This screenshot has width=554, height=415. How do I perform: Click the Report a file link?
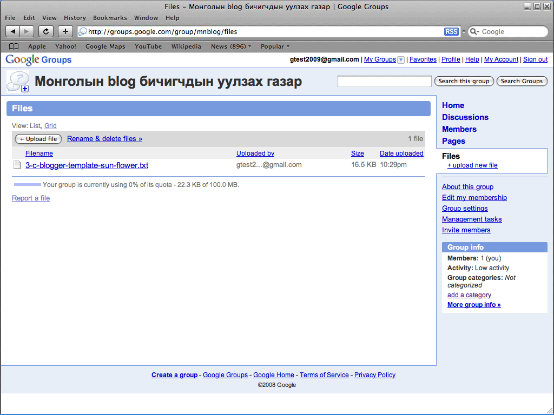(31, 198)
